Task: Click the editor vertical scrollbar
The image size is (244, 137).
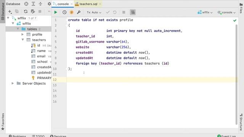Action: click(236, 74)
